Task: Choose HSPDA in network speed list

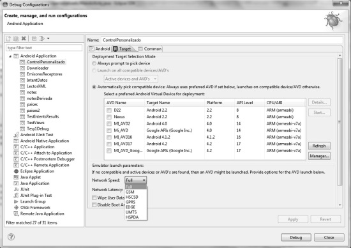Action: (x=136, y=217)
